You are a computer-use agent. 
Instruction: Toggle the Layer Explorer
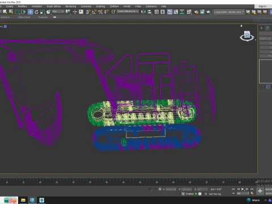coord(163,12)
